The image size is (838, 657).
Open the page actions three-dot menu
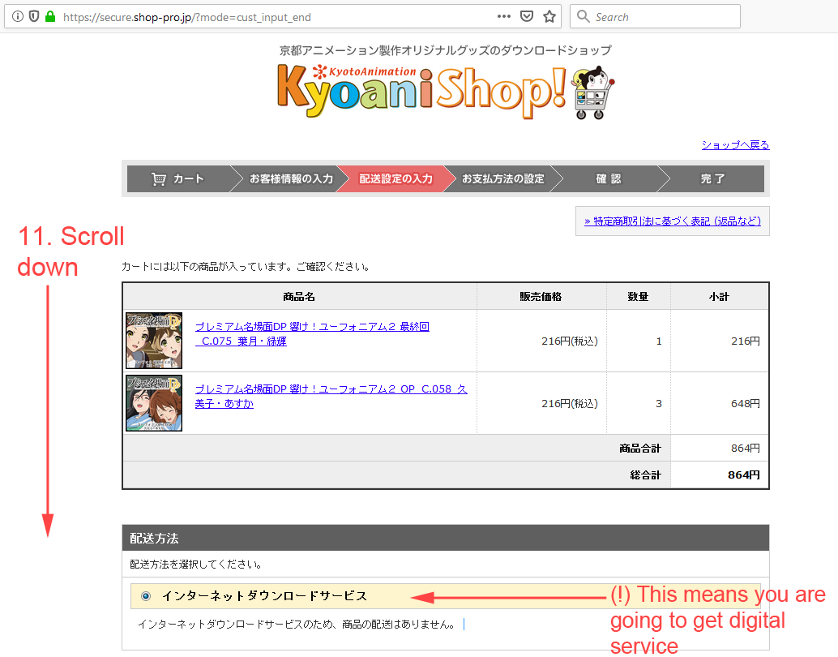coord(504,16)
